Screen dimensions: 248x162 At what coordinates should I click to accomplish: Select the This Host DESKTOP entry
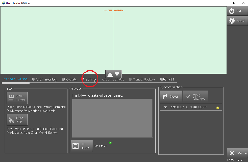coord(190,107)
